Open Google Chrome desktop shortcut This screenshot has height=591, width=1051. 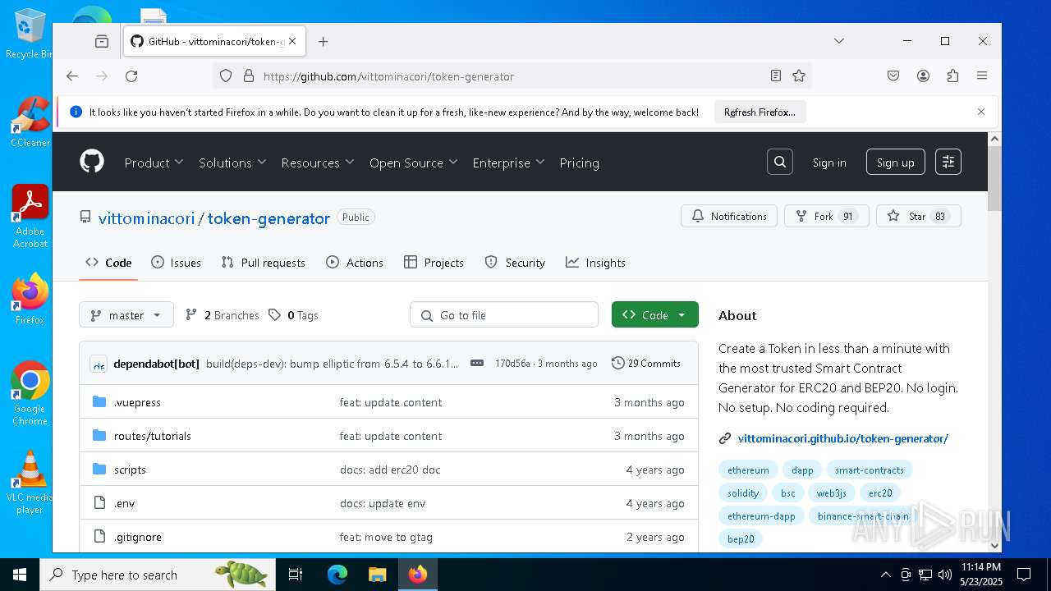[x=30, y=393]
